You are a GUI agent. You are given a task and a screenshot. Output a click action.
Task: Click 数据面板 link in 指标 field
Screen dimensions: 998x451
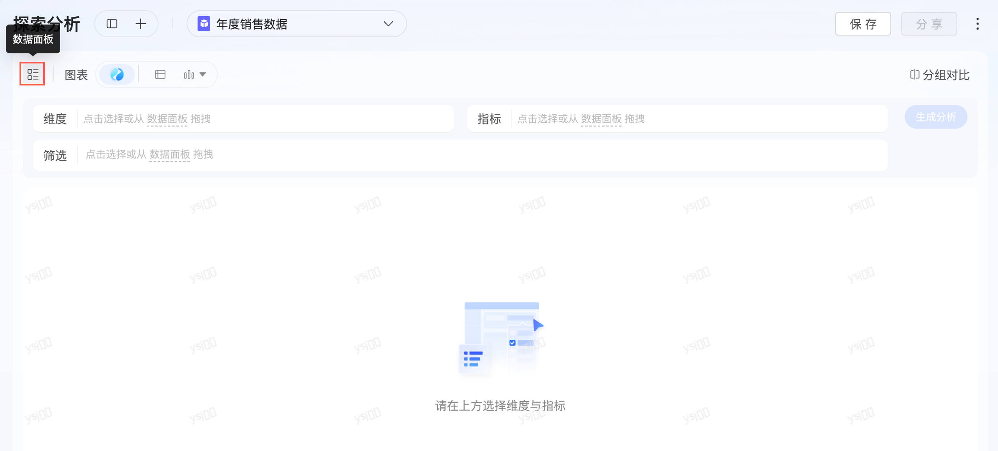(601, 119)
